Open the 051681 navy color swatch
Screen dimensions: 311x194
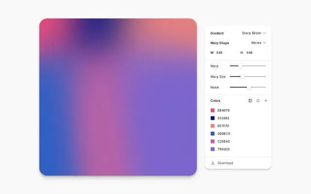point(213,118)
